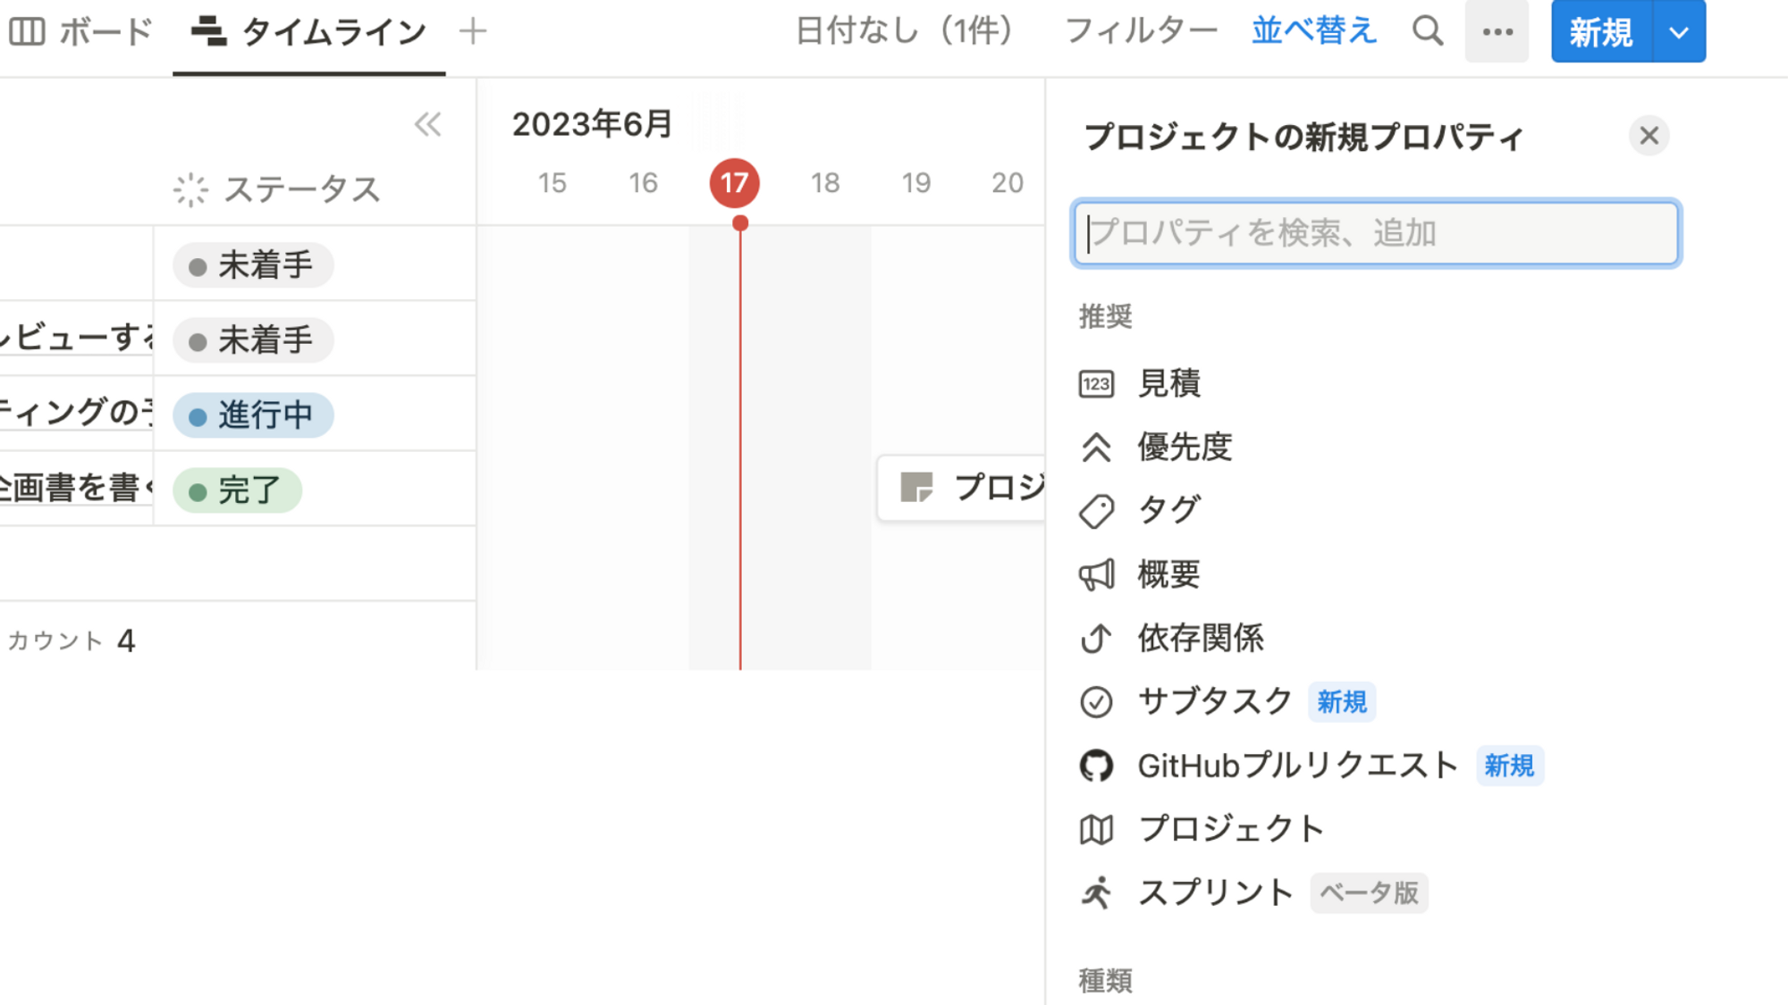Viewport: 1788px width, 1005px height.
Task: Add a new view with plus
Action: (x=472, y=32)
